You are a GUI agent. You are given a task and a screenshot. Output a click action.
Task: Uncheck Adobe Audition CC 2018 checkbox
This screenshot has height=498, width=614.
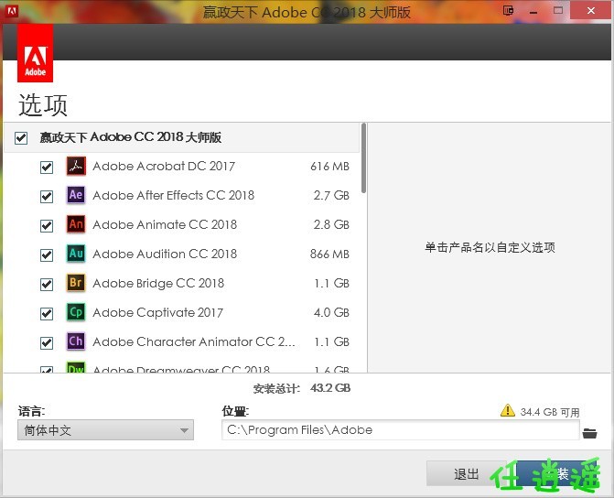pyautogui.click(x=47, y=255)
